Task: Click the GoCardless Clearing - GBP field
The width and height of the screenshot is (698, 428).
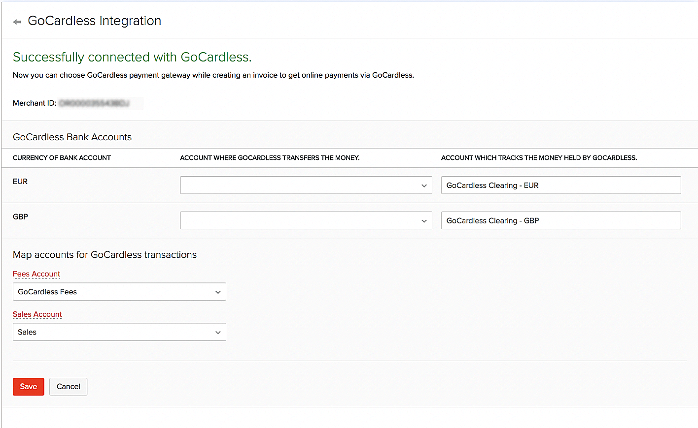Action: point(560,221)
